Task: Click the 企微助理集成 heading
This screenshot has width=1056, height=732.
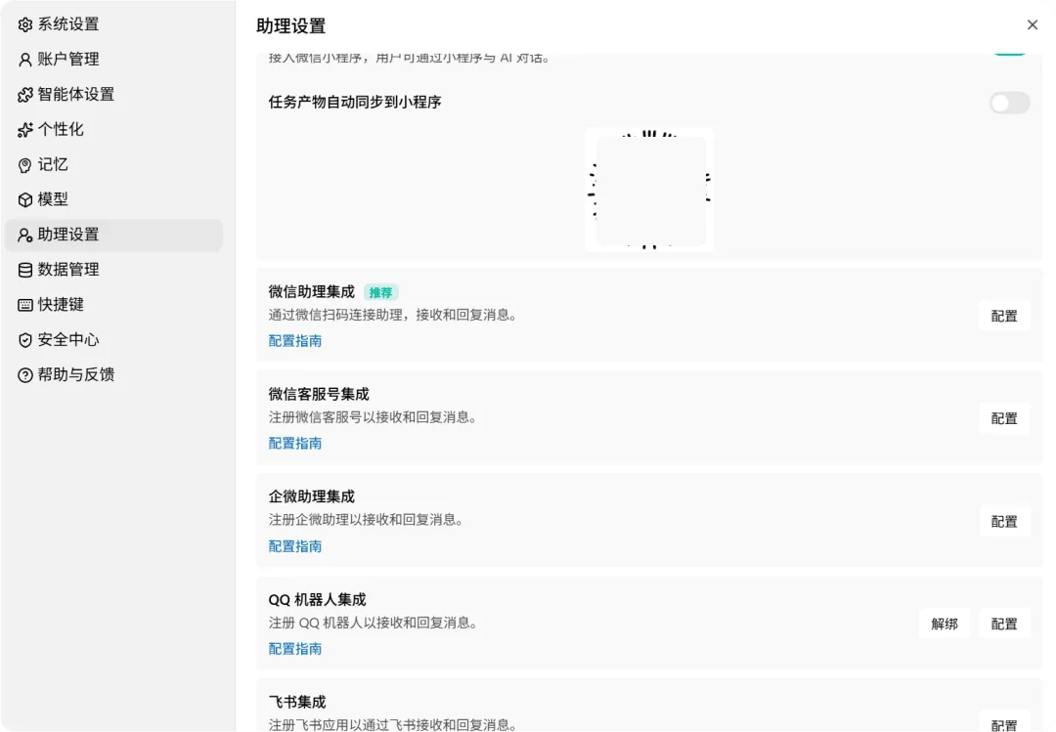Action: click(x=311, y=496)
